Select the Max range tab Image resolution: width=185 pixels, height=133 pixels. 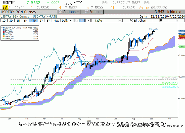pos(56,21)
